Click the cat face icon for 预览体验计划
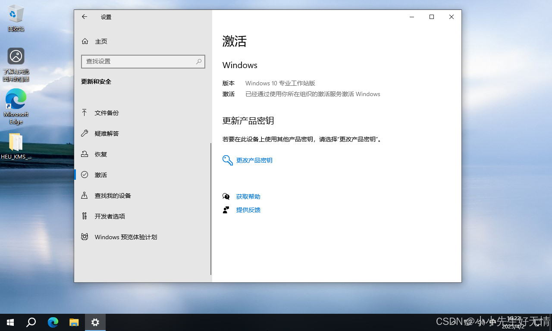Viewport: 552px width, 331px height. point(85,237)
